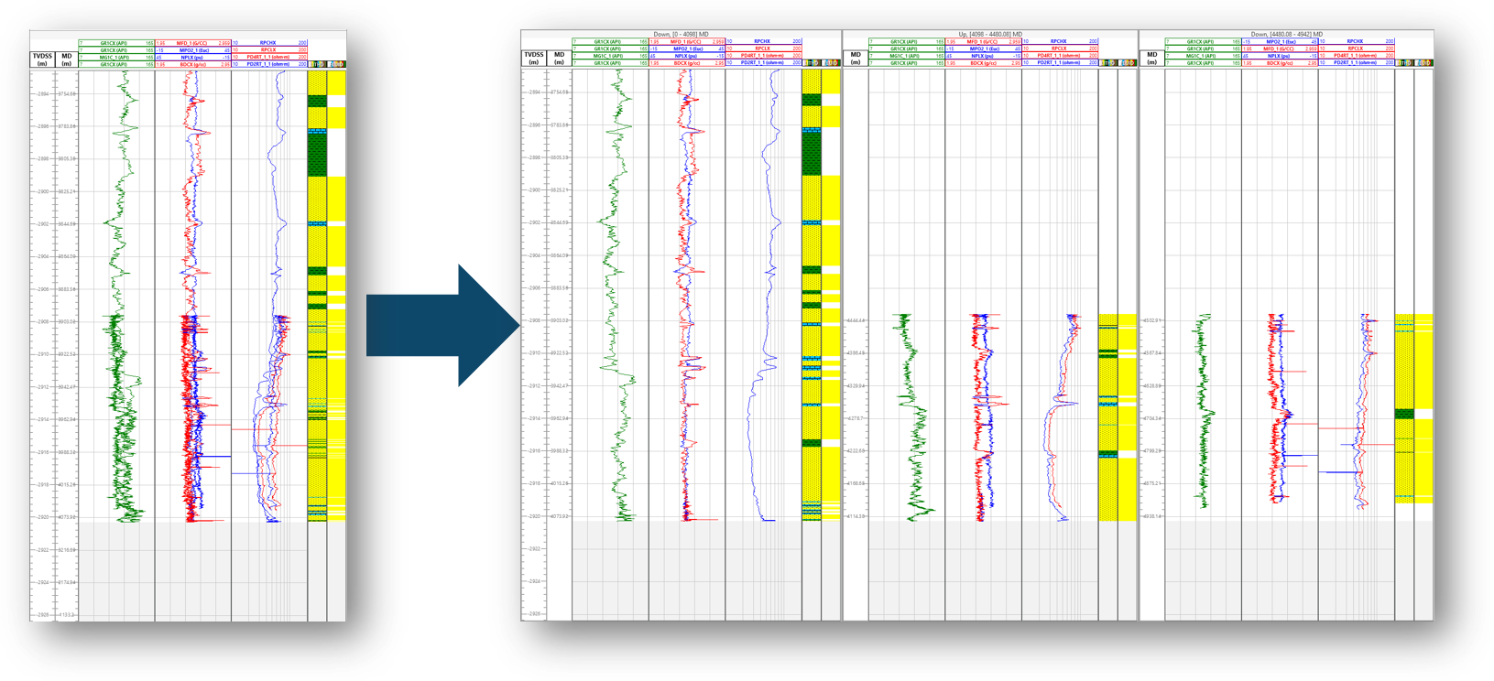Image resolution: width=1494 pixels, height=681 pixels.
Task: Select BDCX (g/cc) header in the Down [0 - 4098] section
Action: click(687, 63)
